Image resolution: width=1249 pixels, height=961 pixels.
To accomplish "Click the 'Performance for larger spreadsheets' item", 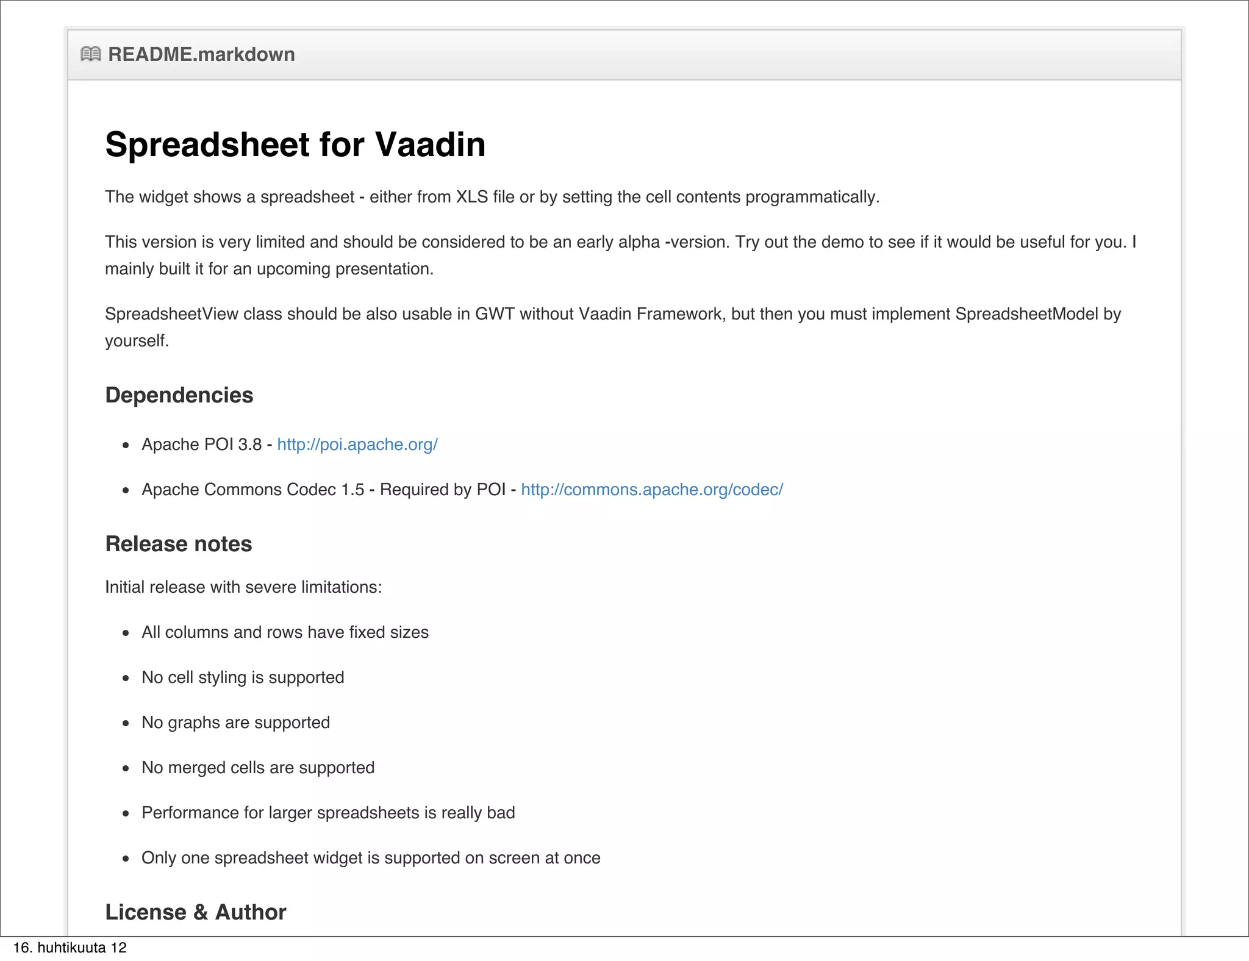I will click(328, 813).
